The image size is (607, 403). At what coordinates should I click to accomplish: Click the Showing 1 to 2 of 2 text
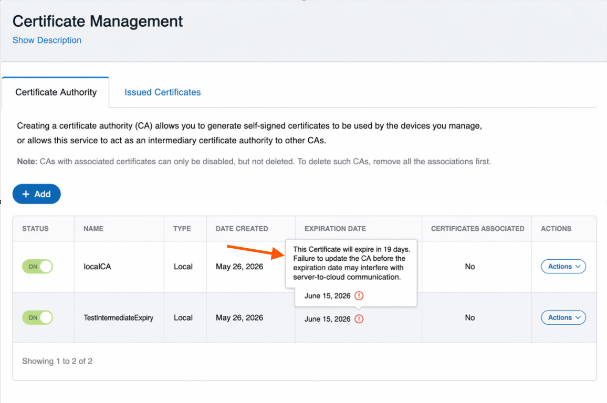click(57, 361)
